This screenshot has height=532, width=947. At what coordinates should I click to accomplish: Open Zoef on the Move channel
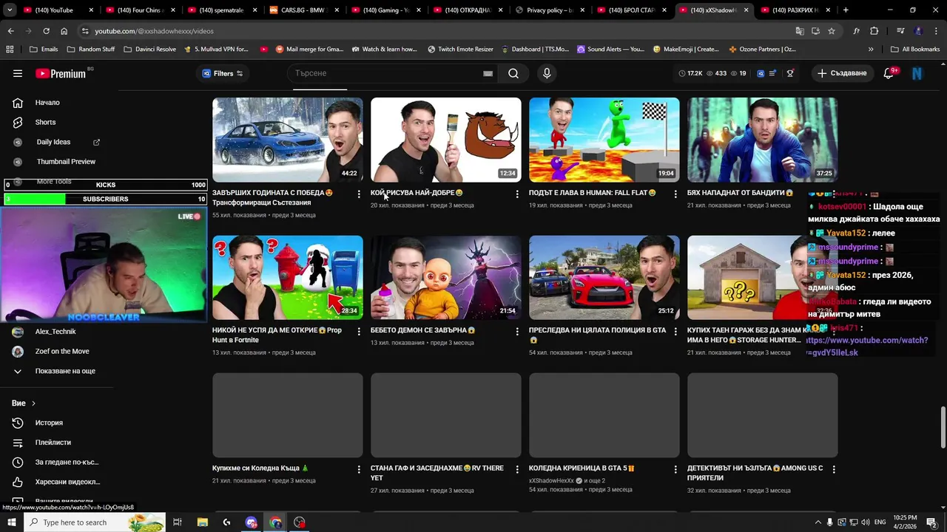click(62, 351)
